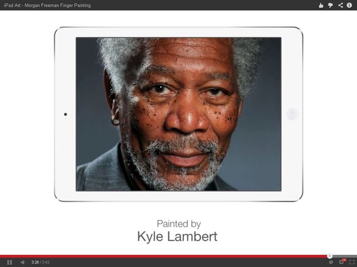This screenshot has height=267, width=357.
Task: Pause the video playback
Action: 9,263
